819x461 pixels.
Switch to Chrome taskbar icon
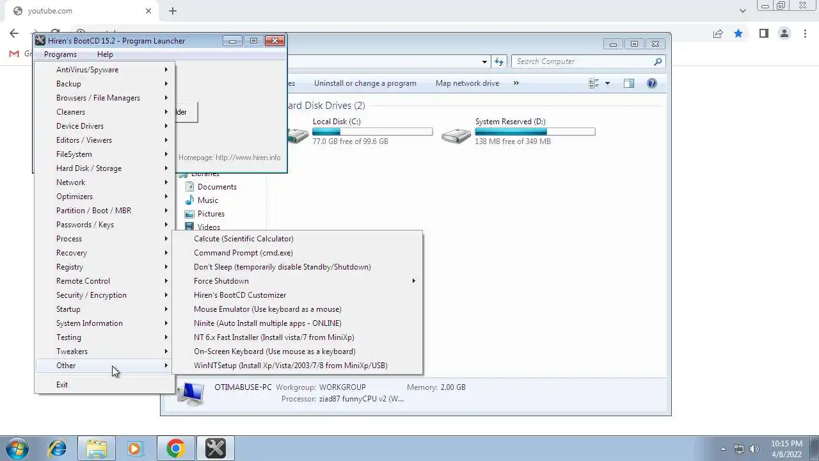pyautogui.click(x=175, y=449)
